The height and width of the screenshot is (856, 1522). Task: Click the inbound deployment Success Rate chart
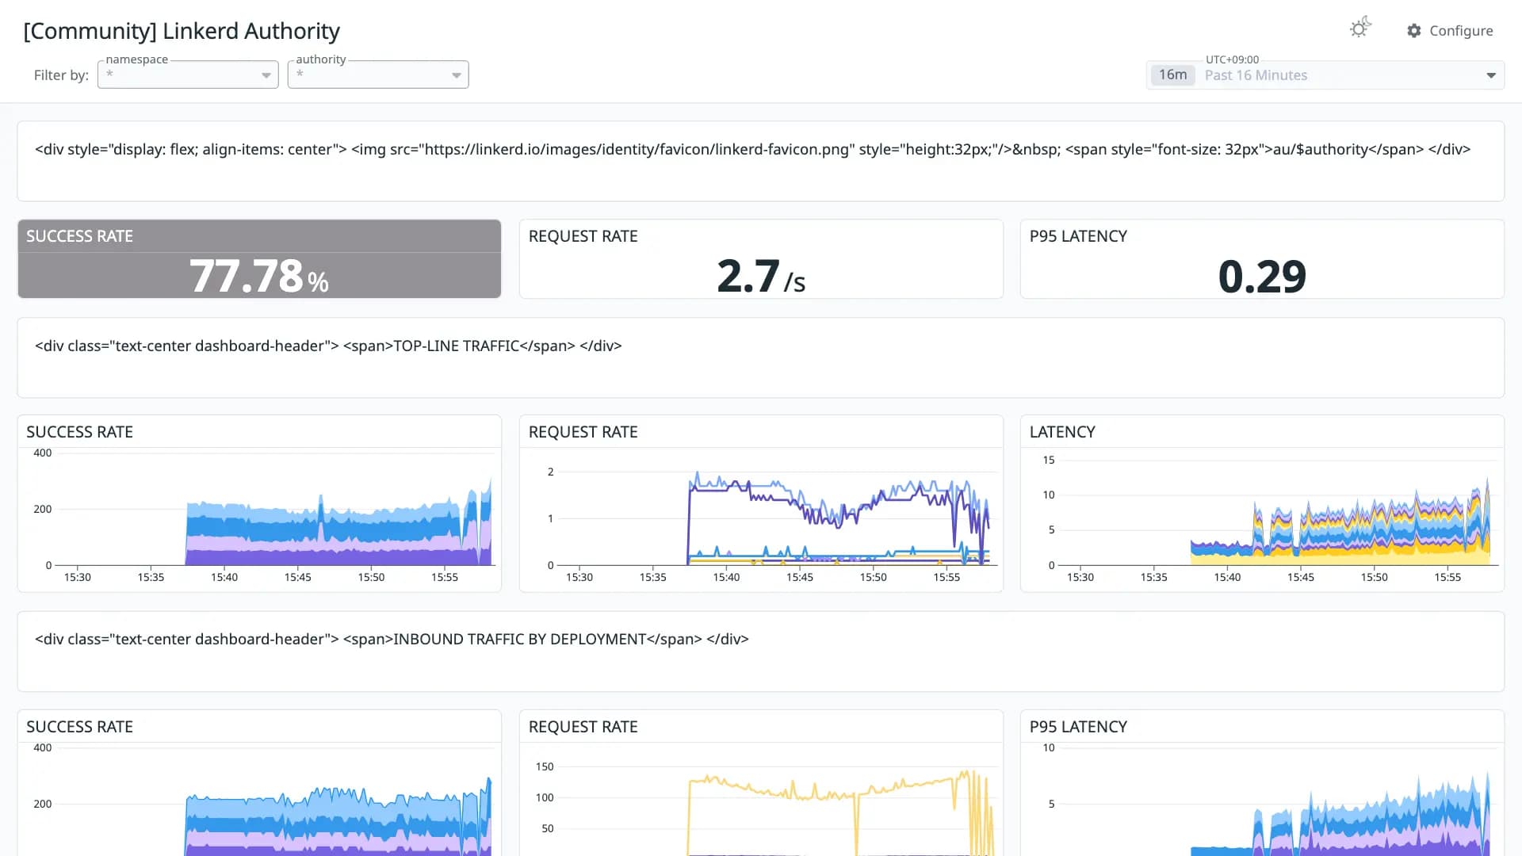coord(259,801)
